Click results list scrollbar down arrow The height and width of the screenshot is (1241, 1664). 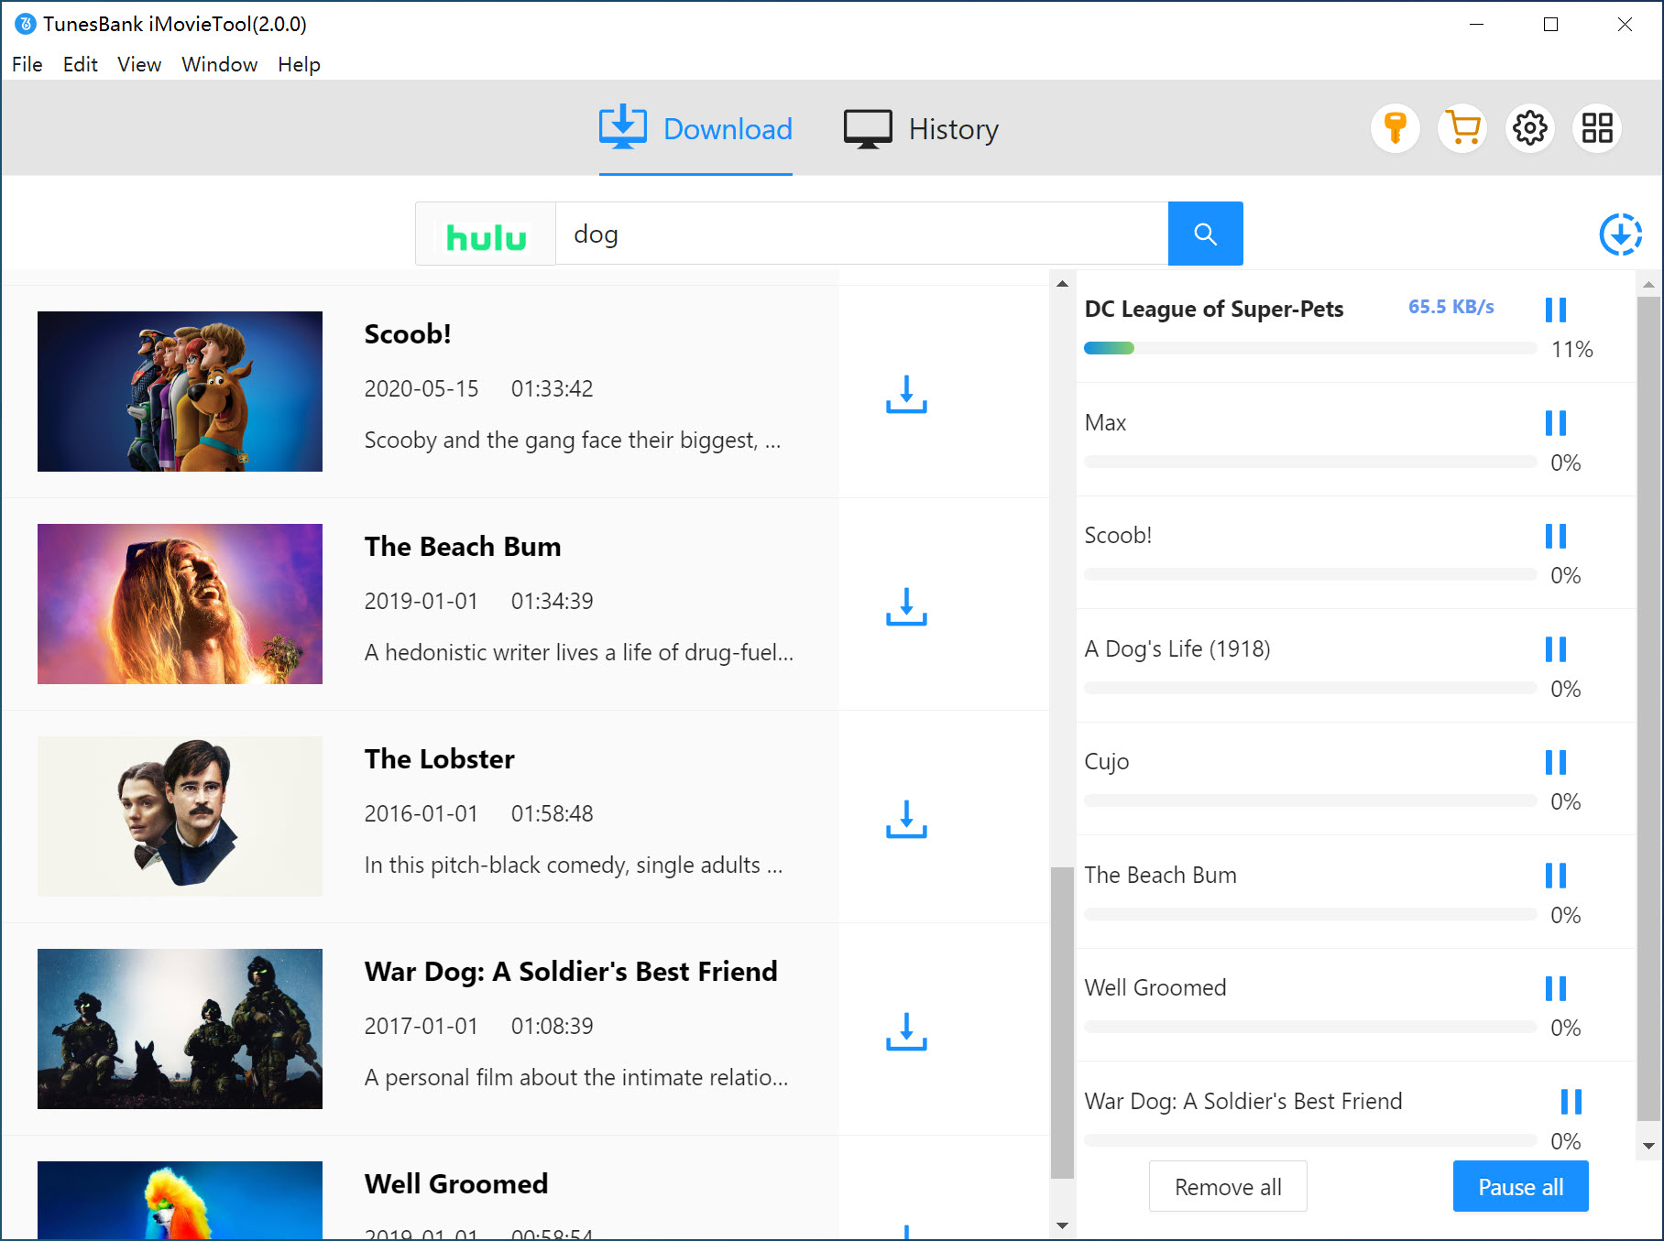tap(1062, 1225)
